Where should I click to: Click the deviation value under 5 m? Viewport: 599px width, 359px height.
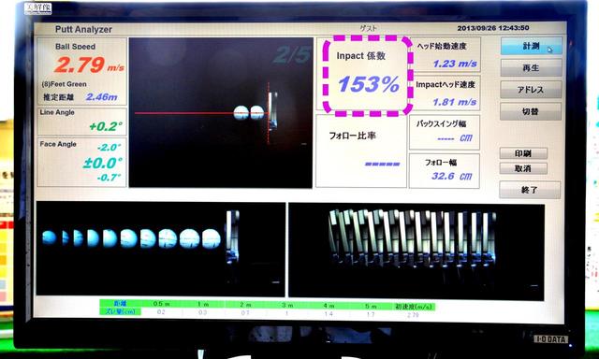tap(371, 314)
